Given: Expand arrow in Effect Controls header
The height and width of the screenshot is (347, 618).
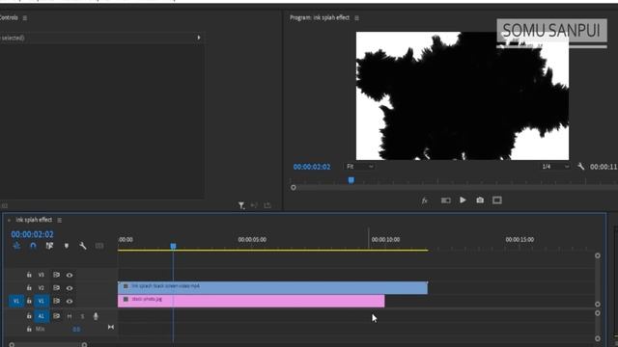Looking at the screenshot, I should [199, 38].
